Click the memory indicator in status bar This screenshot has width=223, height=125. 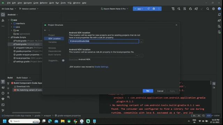213,116
